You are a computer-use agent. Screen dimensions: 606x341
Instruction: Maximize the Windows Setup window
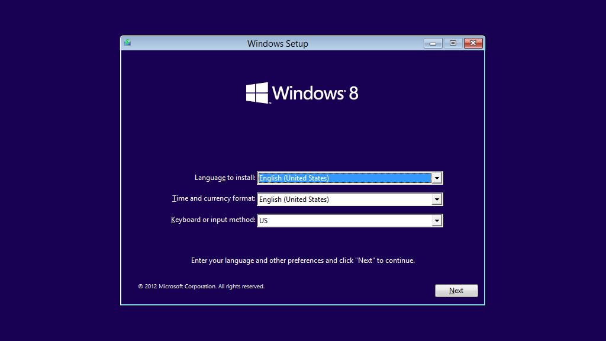pos(453,43)
